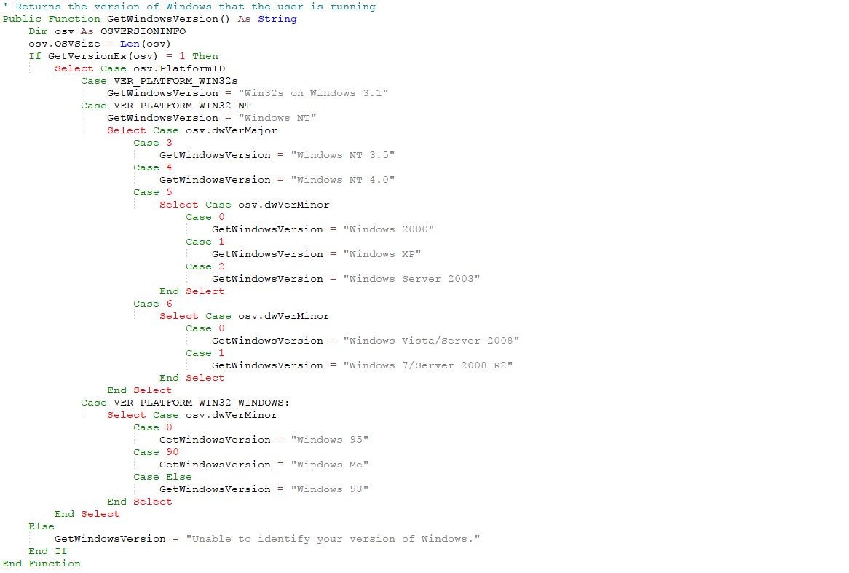849x573 pixels.
Task: Click VER_PLATFORM_WIN32_NT case label
Action: tap(183, 106)
